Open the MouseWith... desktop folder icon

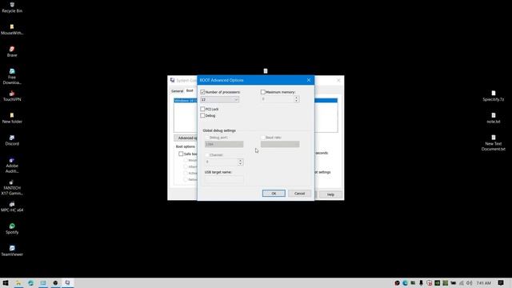(x=12, y=30)
